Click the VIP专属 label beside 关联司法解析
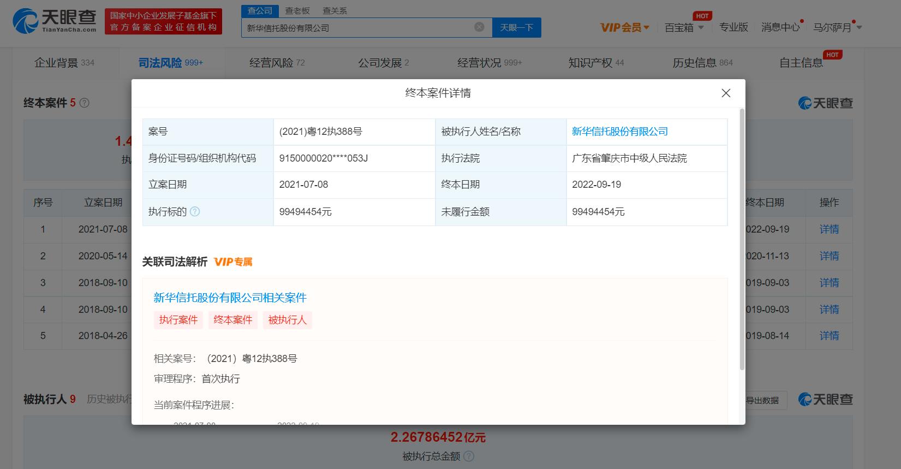The image size is (901, 469). 233,262
